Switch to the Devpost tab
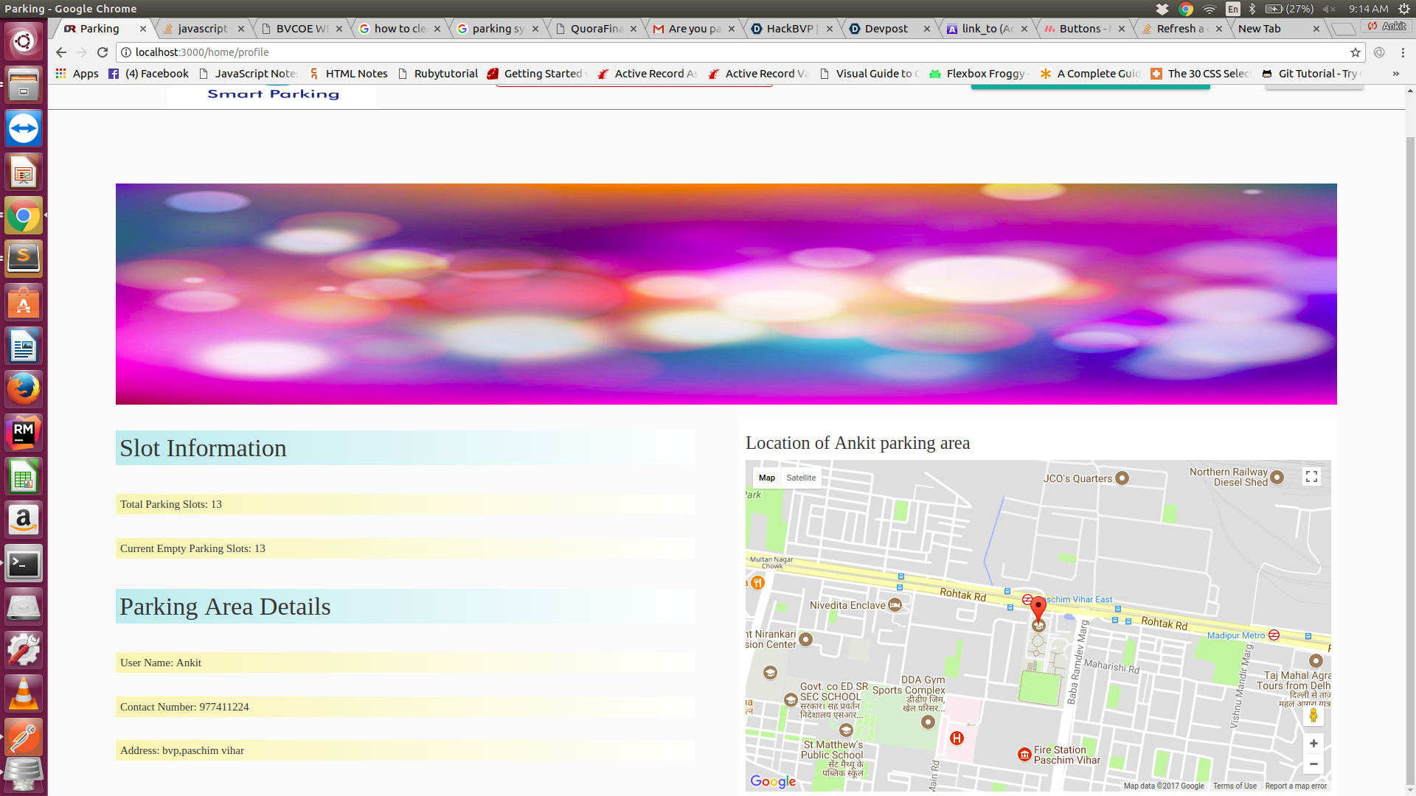 pyautogui.click(x=886, y=29)
